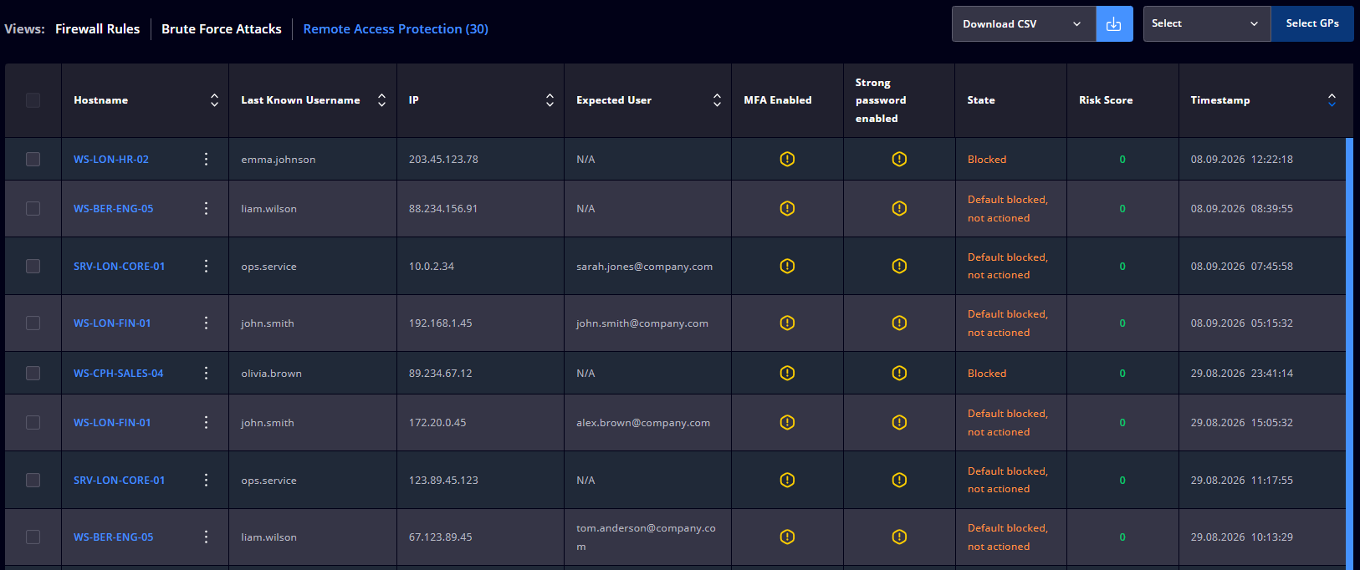Image resolution: width=1360 pixels, height=570 pixels.
Task: Click strong password warning icon for IP 172.20.0.45
Action: click(899, 422)
